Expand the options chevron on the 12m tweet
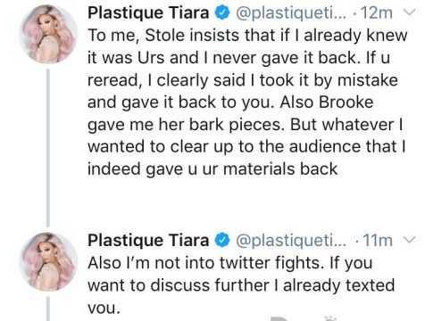The image size is (433, 321). pos(410,12)
